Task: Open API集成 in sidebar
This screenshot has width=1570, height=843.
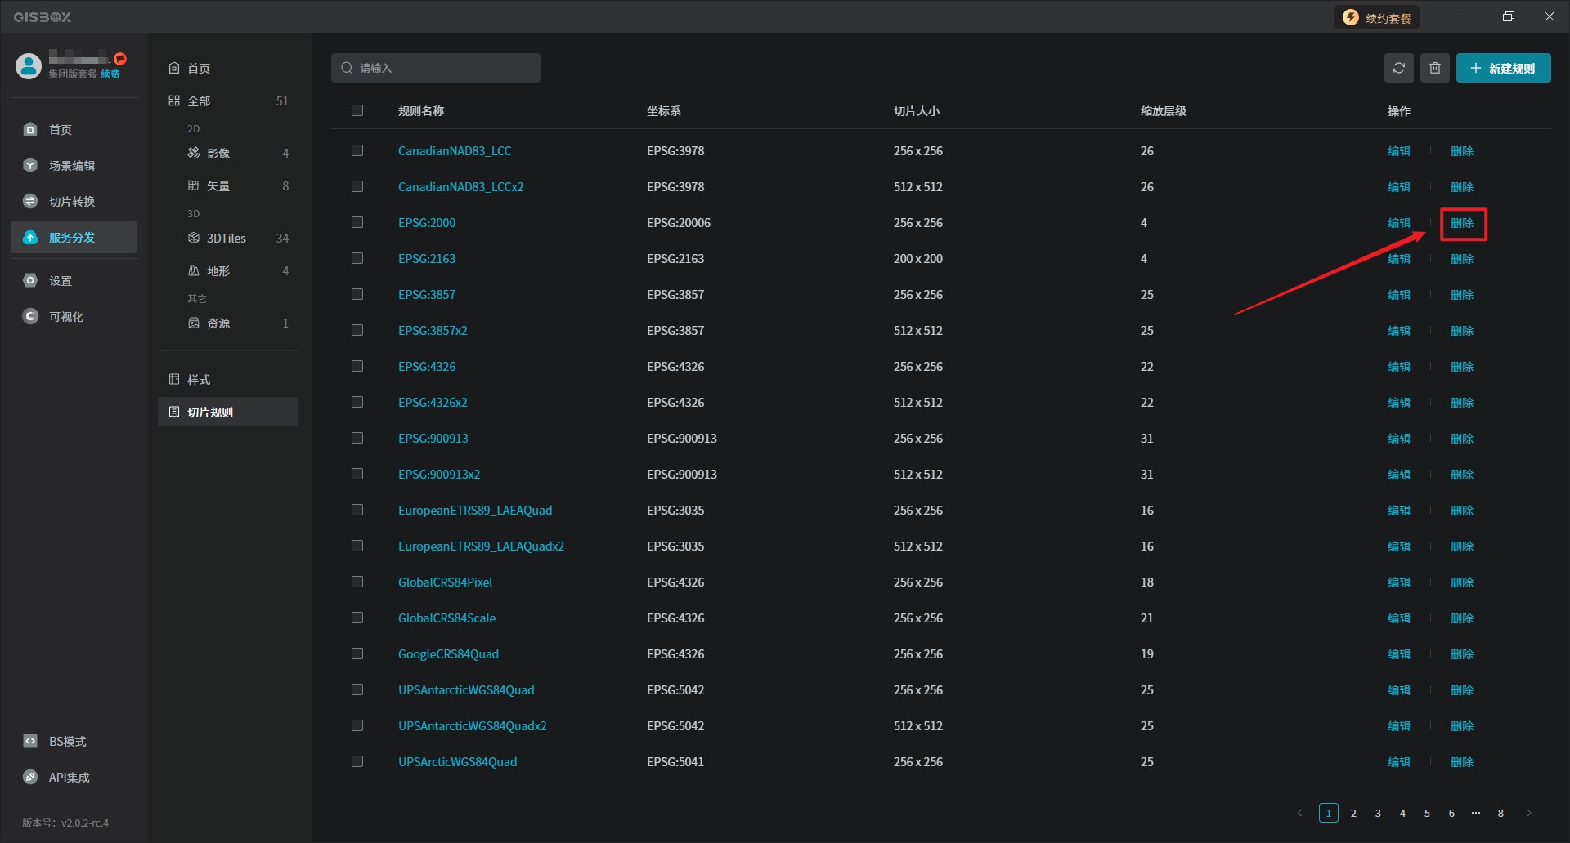Action: tap(69, 778)
